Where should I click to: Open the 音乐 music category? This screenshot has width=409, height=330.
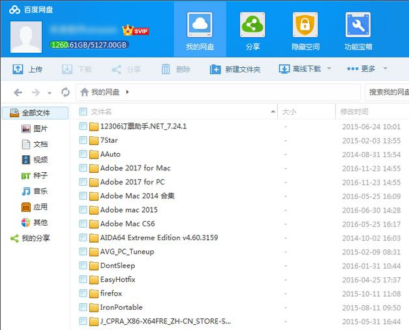tap(35, 191)
